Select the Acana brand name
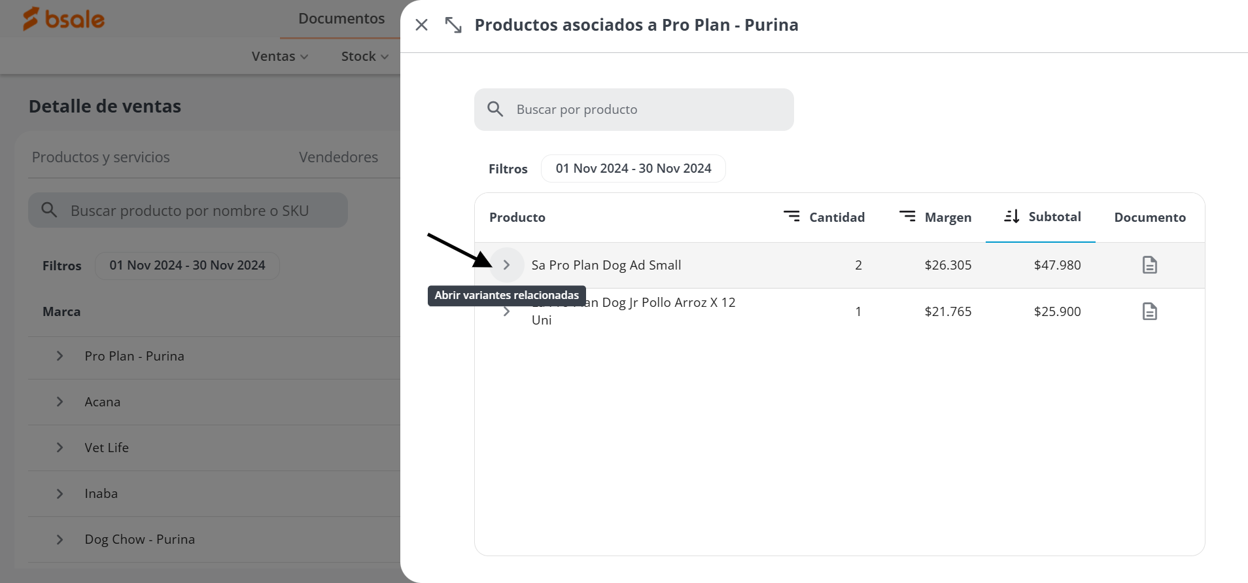Image resolution: width=1248 pixels, height=583 pixels. (103, 402)
